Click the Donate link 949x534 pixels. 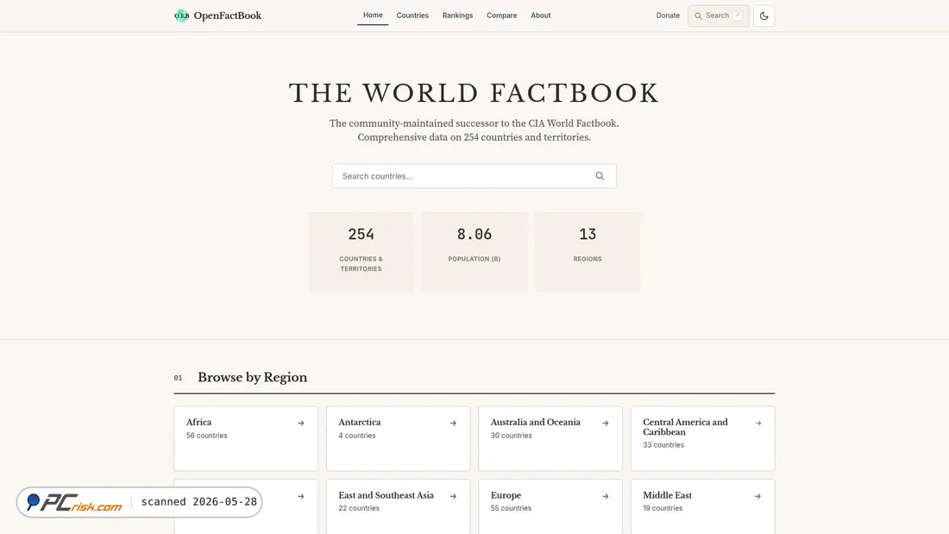tap(668, 16)
